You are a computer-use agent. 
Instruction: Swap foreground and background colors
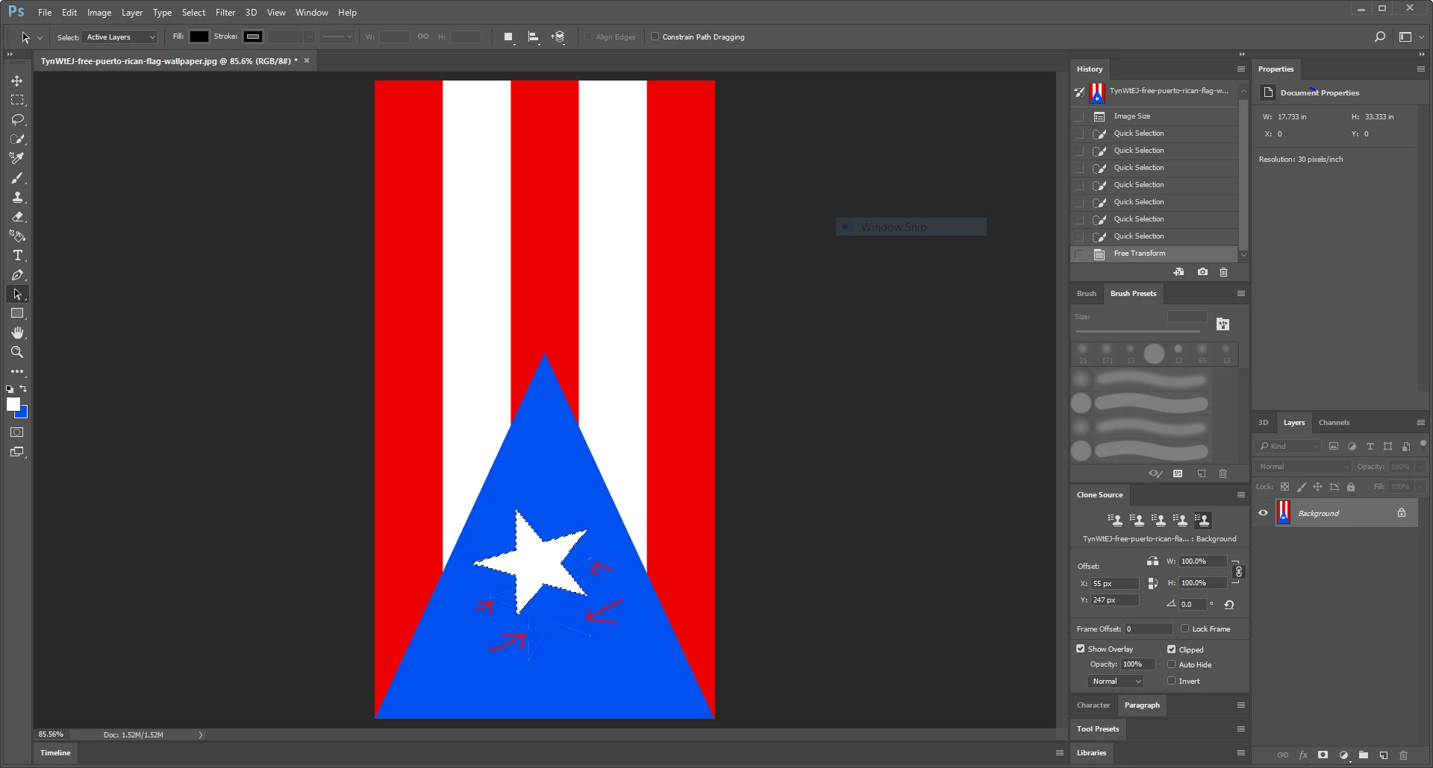click(23, 389)
